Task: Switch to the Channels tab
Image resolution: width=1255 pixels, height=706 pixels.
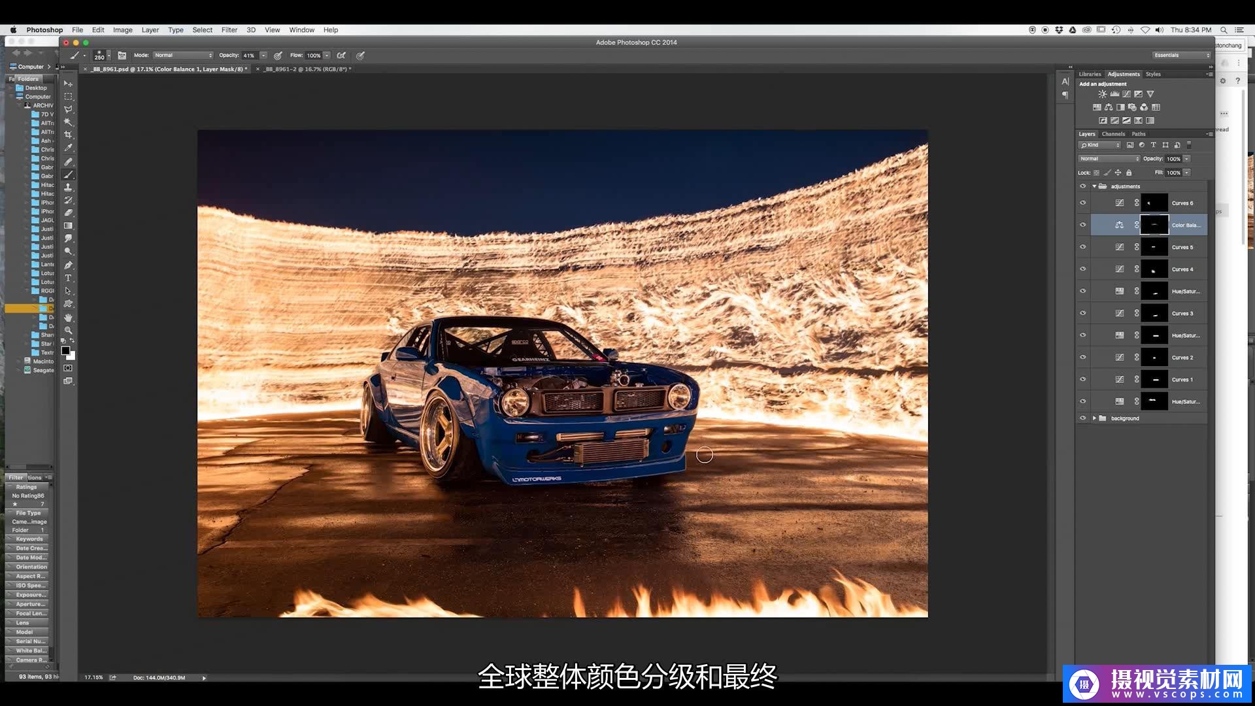Action: (1113, 134)
